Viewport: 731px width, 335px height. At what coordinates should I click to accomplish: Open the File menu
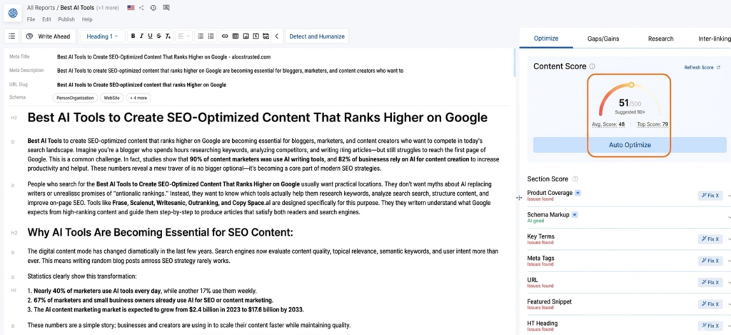[x=31, y=19]
